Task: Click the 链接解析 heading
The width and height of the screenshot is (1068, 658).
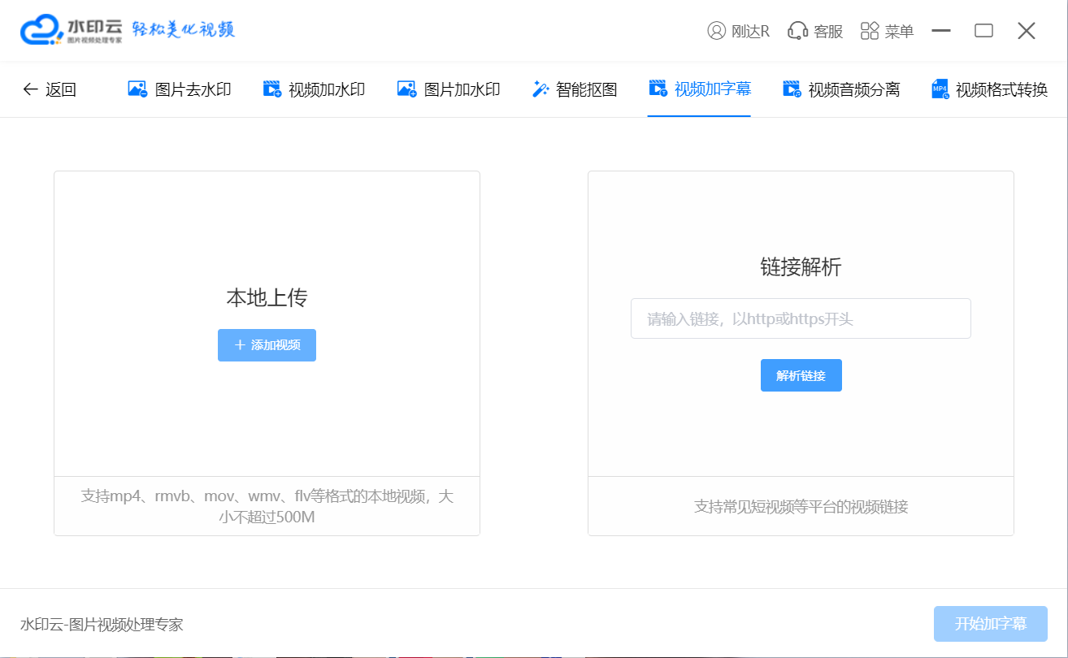Action: tap(801, 267)
